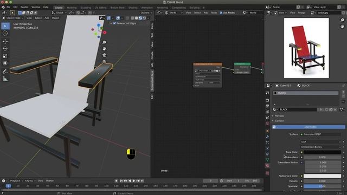Select the Scale tool in left toolbar
The image size is (347, 195).
tap(5, 56)
